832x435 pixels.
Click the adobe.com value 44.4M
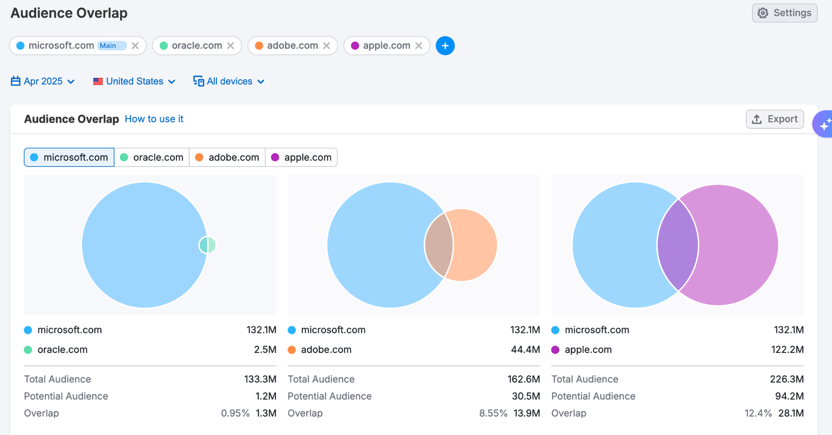click(526, 350)
